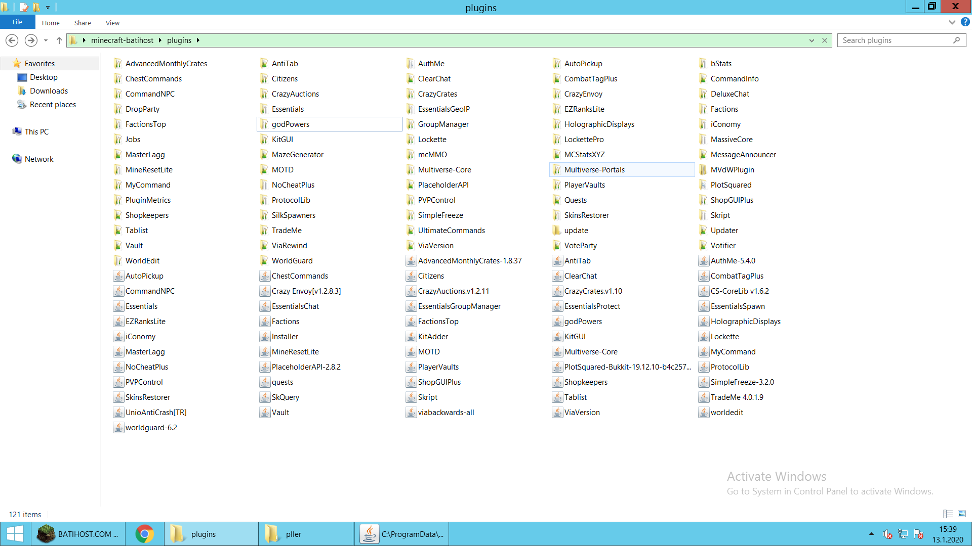Click the network icon in system tray
This screenshot has width=972, height=546.
click(x=903, y=534)
